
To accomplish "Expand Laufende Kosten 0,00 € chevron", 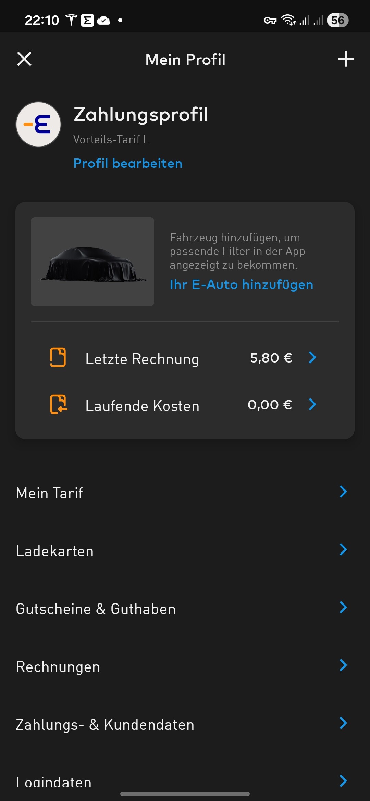I will (312, 405).
